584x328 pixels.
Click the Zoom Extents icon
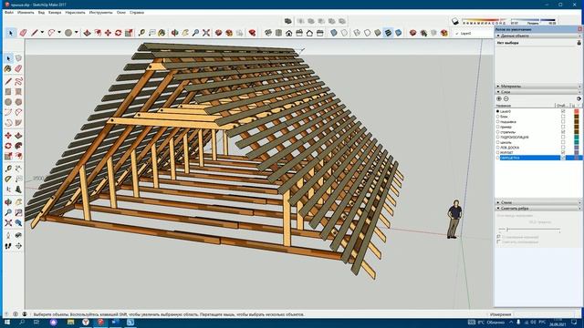tap(206, 33)
